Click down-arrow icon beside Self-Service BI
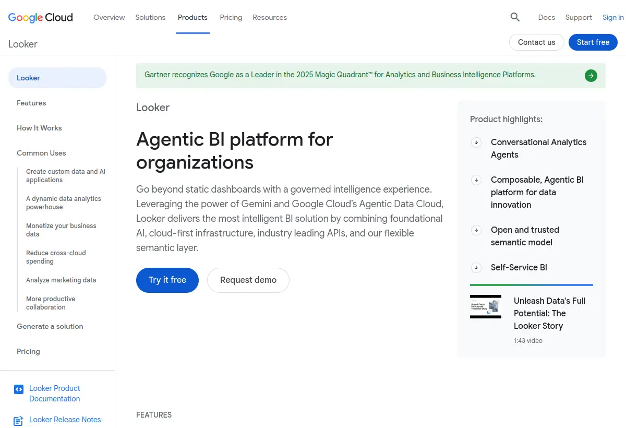Viewport: 626px width, 428px height. pos(476,268)
